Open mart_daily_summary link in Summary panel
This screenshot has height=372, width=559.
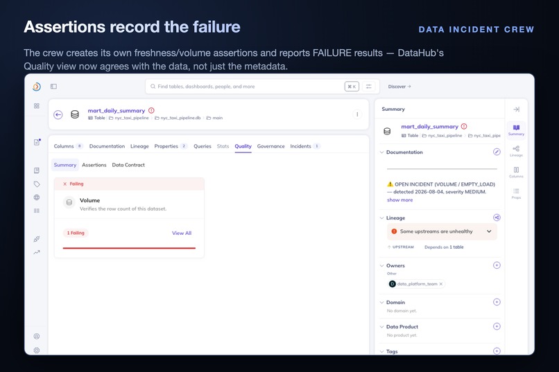[429, 126]
